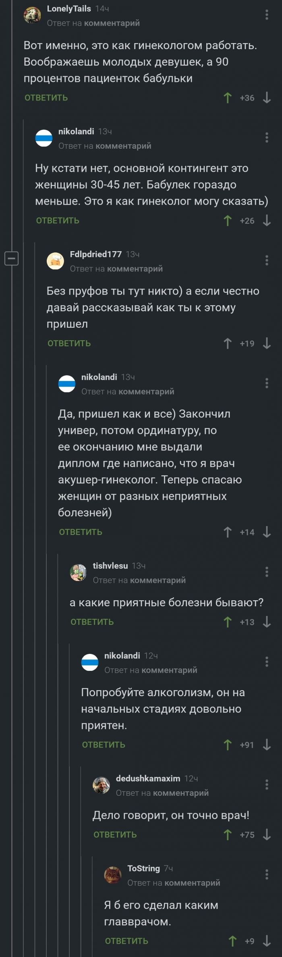Screen dimensions: 282x957
Task: Downvote dedushkamaxim's comment with +75 rating
Action: point(267,834)
